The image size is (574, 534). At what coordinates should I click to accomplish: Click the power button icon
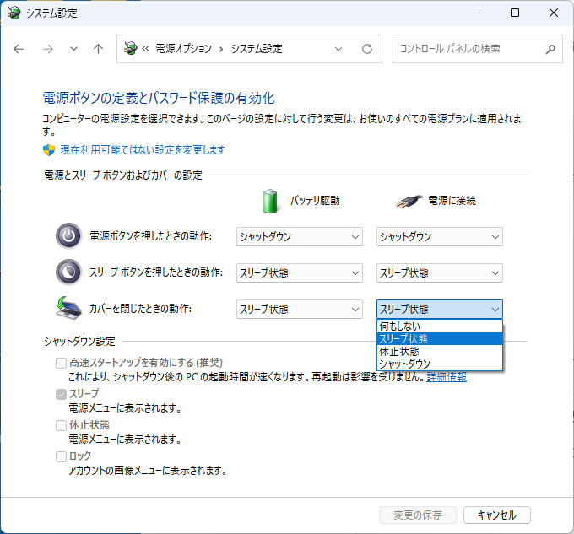(x=68, y=236)
